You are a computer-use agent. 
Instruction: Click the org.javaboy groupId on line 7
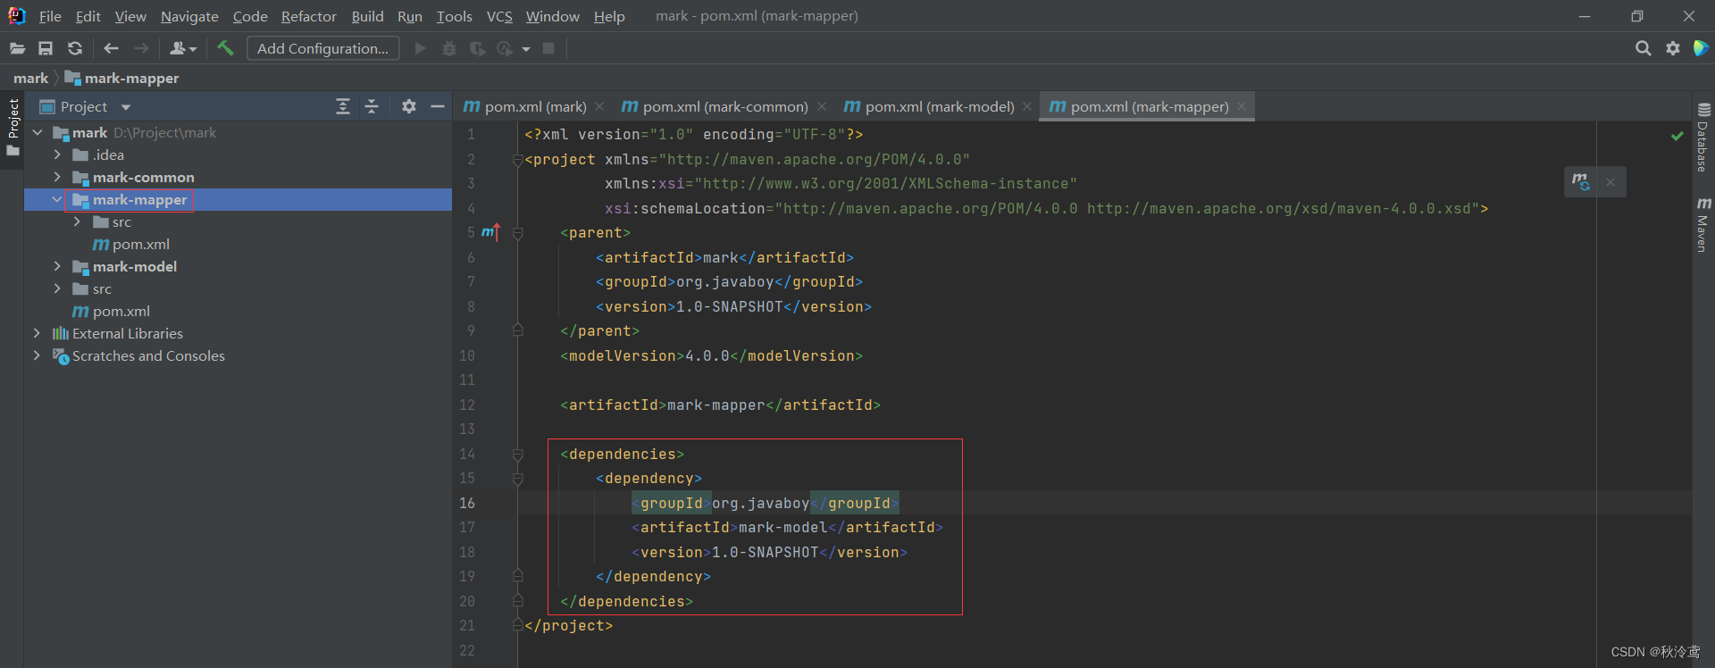[x=724, y=282]
